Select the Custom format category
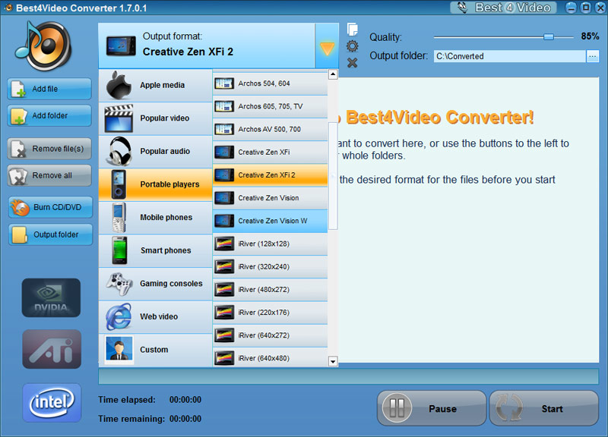 [156, 350]
